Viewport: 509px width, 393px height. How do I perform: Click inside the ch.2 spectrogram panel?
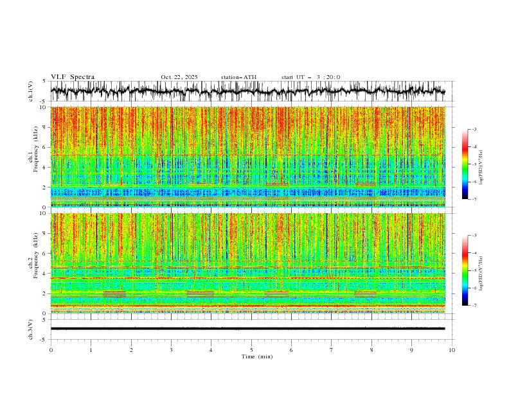tap(248, 263)
